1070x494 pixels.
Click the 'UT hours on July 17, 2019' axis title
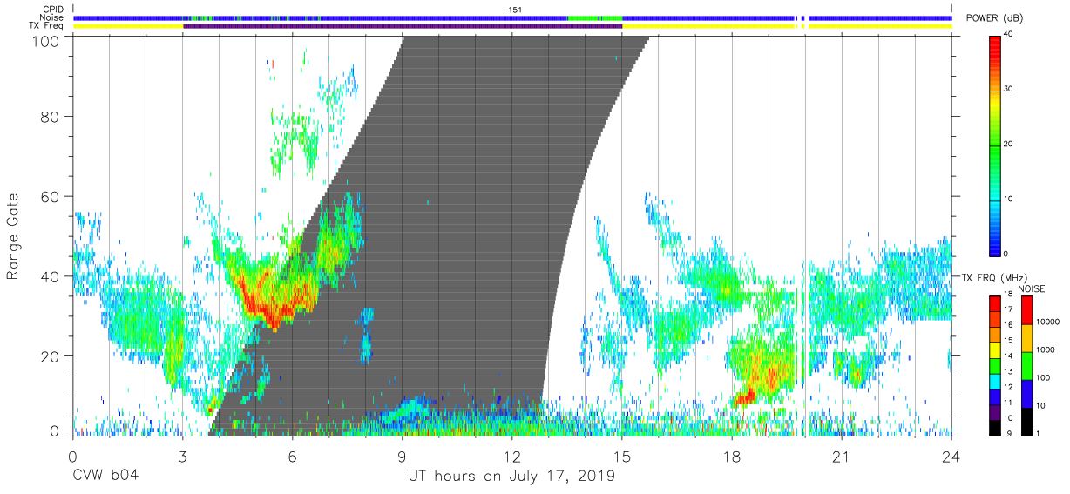click(511, 477)
